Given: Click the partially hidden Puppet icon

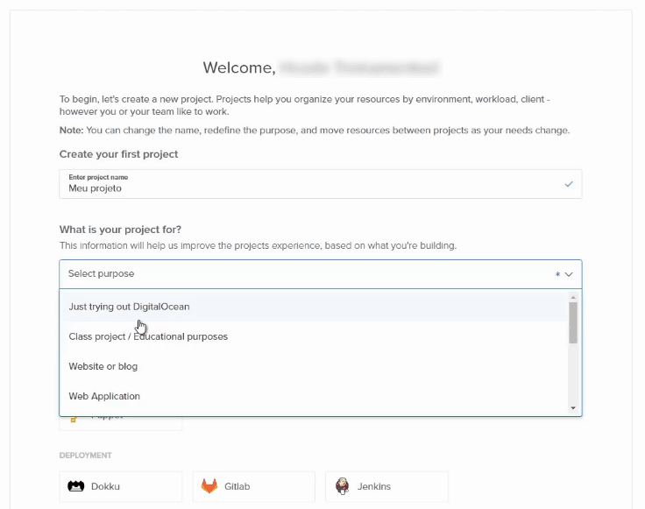Looking at the screenshot, I should [74, 419].
